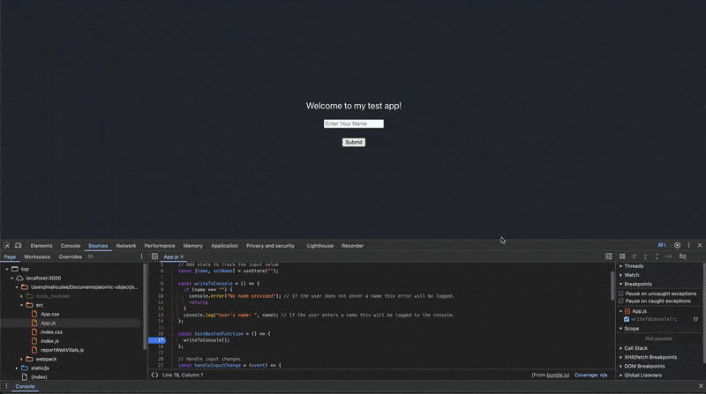The height and width of the screenshot is (394, 706).
Task: Toggle the device toolbar icon
Action: pyautogui.click(x=18, y=246)
